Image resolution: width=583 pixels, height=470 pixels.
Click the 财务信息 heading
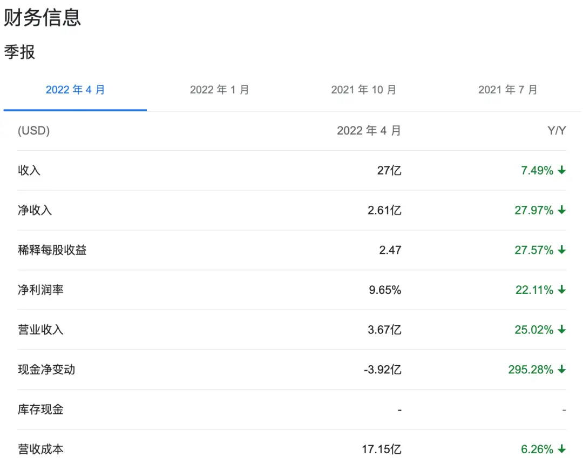(x=42, y=18)
